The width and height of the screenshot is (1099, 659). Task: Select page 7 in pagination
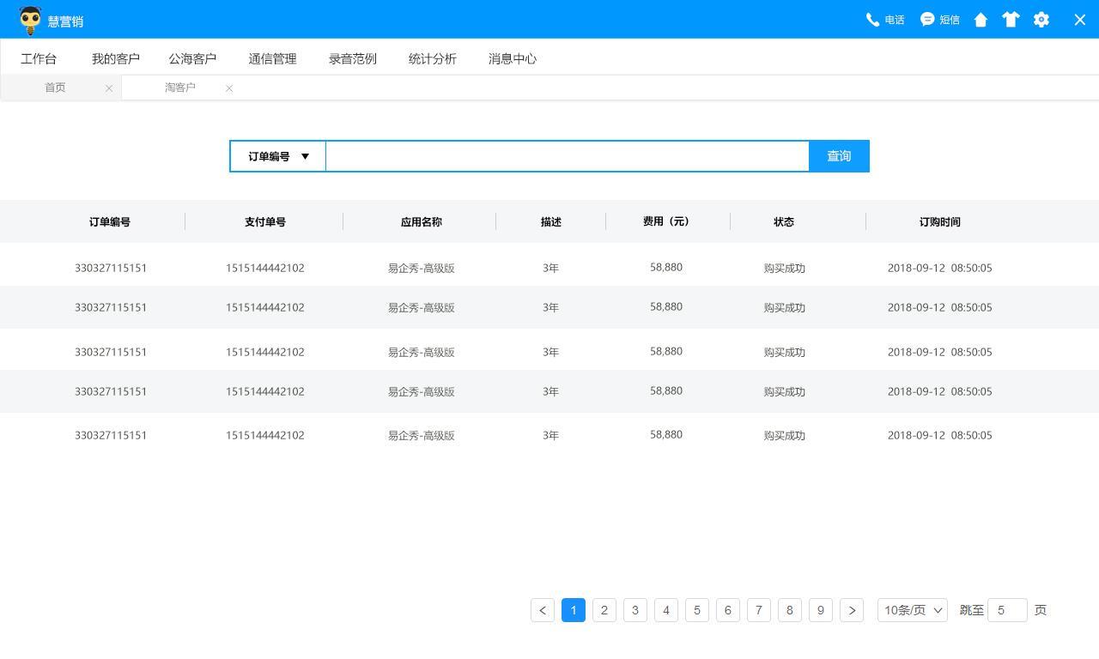click(759, 610)
